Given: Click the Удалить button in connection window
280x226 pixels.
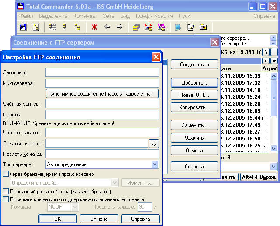Looking at the screenshot, I should pos(194,138).
